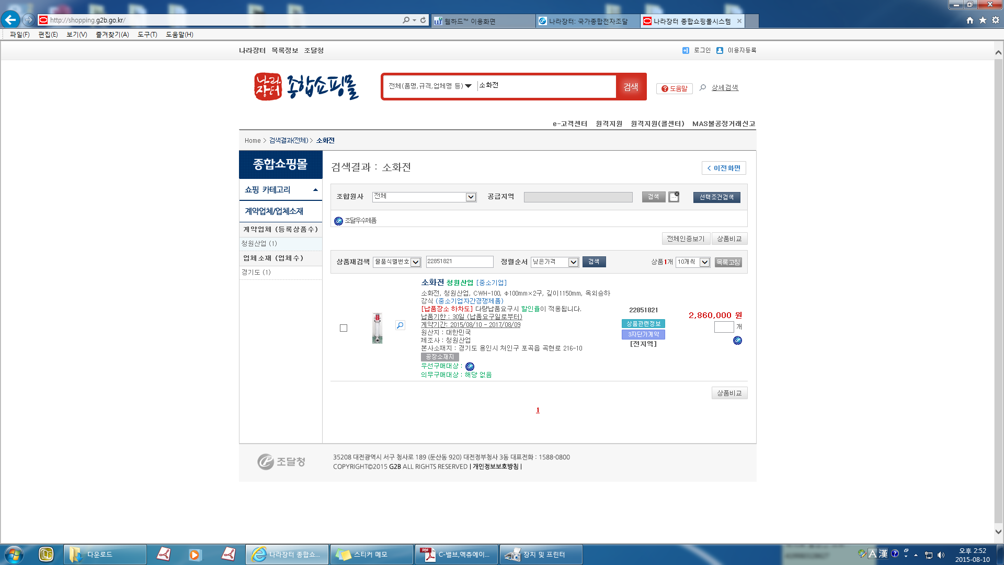Collapse the 쇼핑 카테고리 section arrow
The image size is (1004, 565).
[x=315, y=190]
